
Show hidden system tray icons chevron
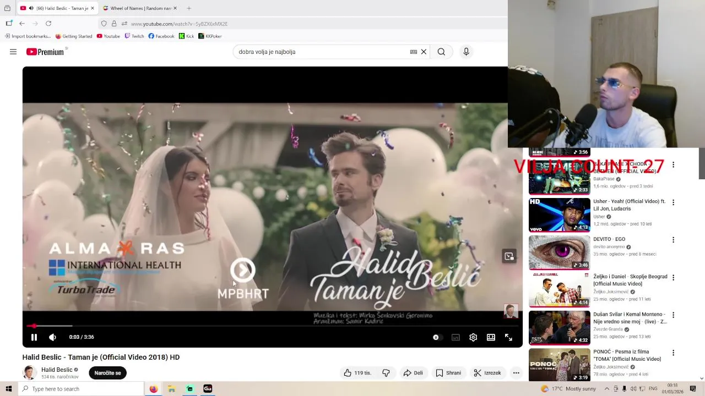[x=607, y=389]
